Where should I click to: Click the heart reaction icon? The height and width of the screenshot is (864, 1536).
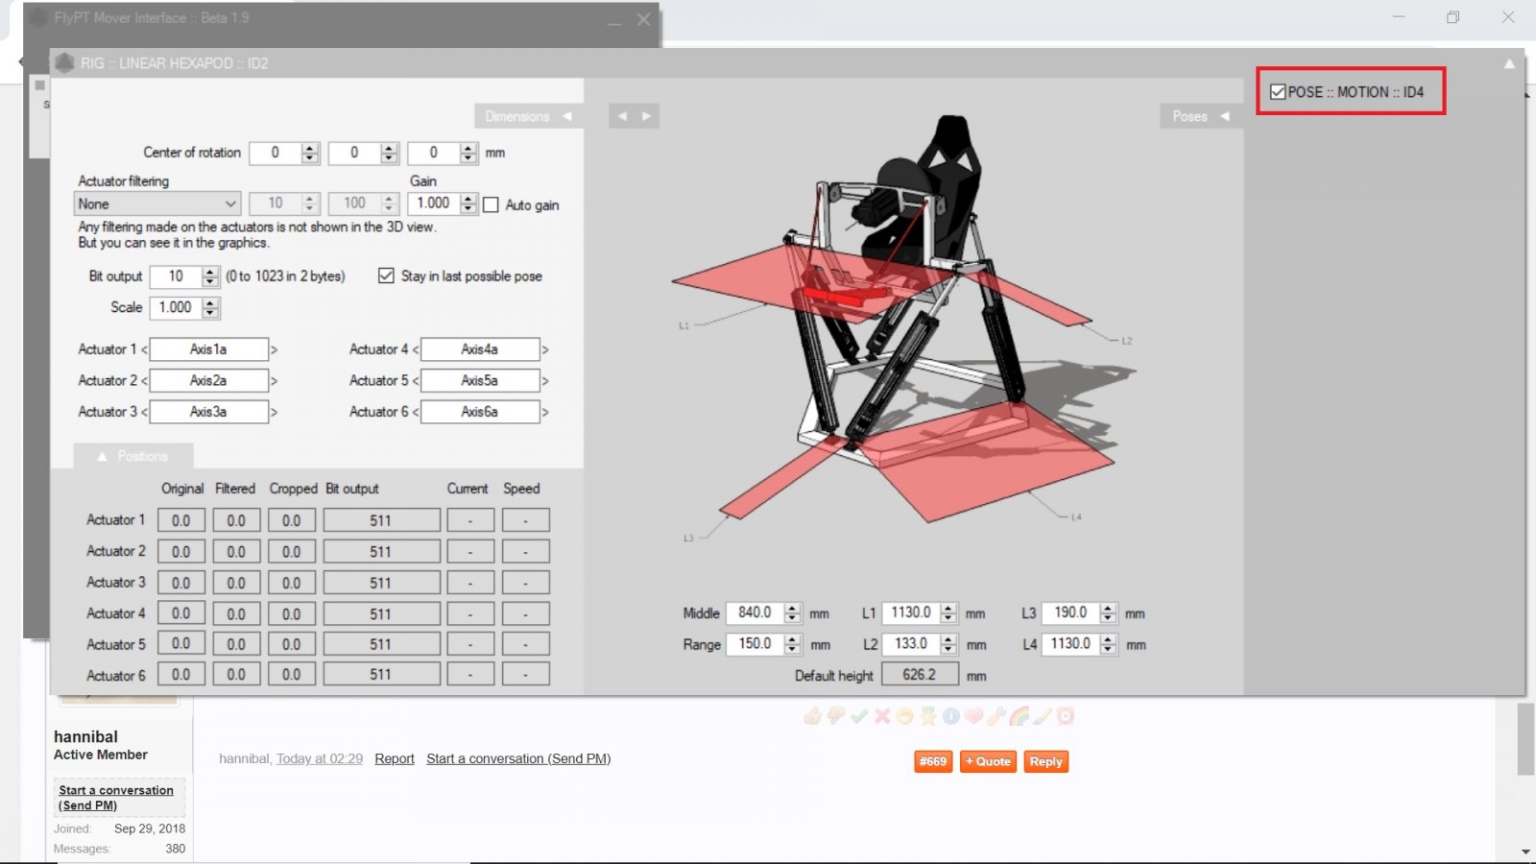[973, 716]
